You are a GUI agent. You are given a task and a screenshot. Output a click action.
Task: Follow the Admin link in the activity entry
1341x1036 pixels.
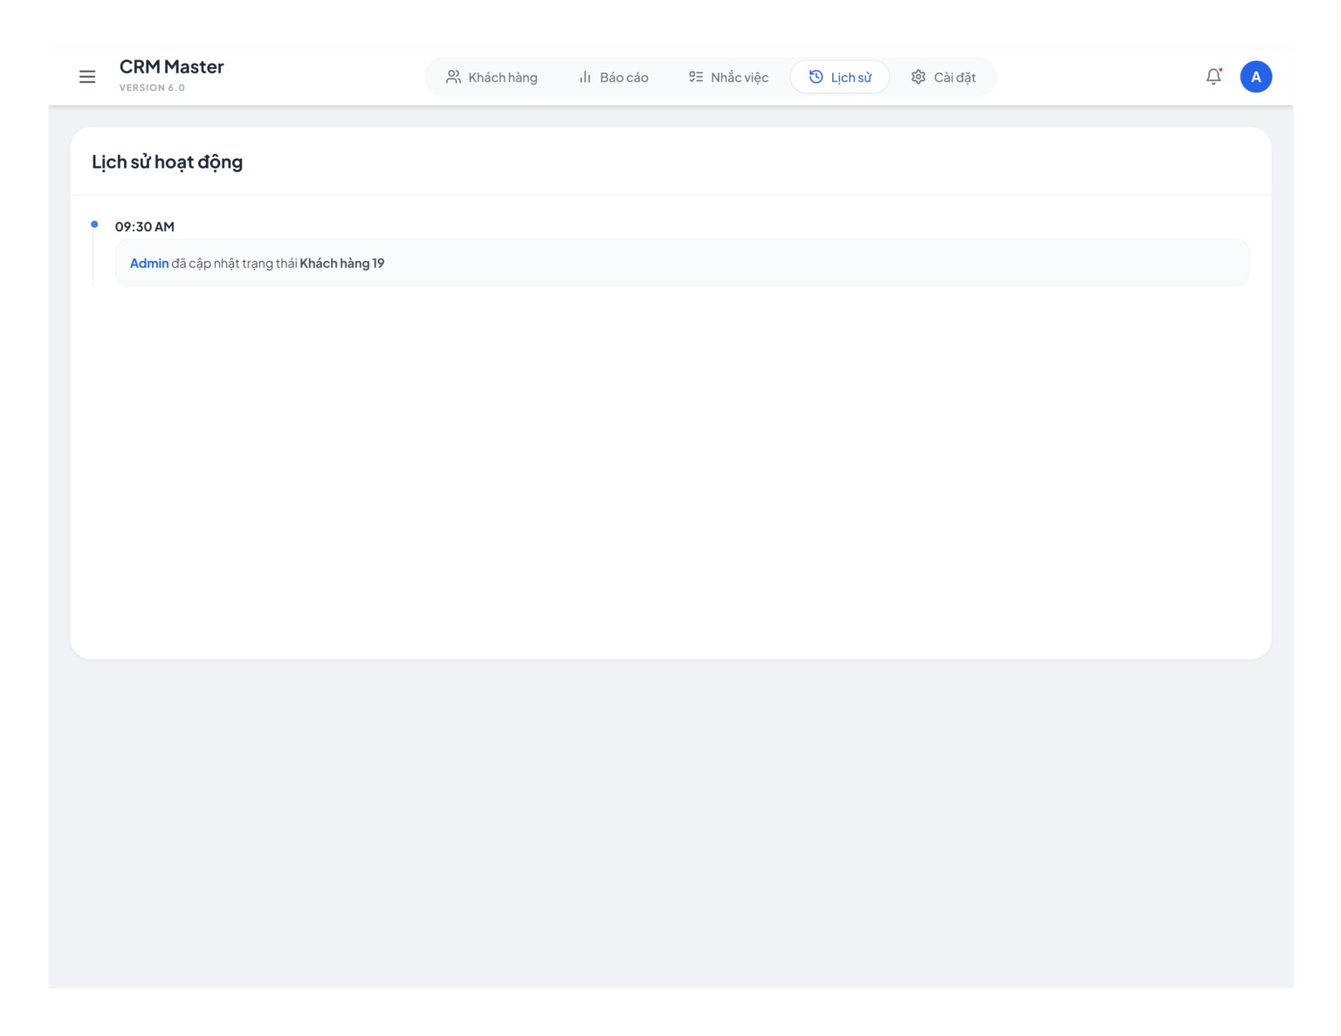coord(149,263)
